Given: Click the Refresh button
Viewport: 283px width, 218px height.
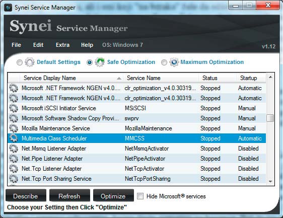Looking at the screenshot, I should coord(69,196).
